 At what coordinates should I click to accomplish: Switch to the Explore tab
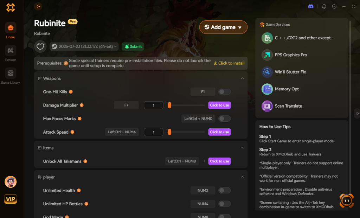[11, 53]
